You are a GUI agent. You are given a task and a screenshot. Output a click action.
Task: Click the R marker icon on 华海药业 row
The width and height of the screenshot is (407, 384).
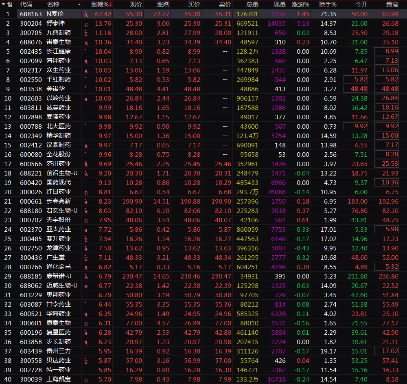tap(86, 315)
